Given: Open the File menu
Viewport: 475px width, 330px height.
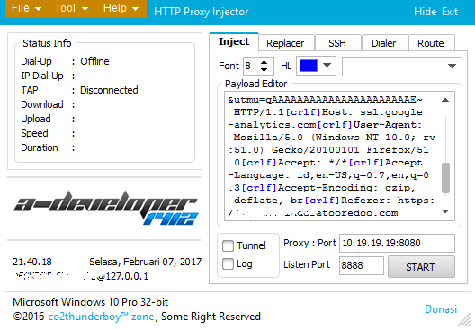Looking at the screenshot, I should point(26,8).
